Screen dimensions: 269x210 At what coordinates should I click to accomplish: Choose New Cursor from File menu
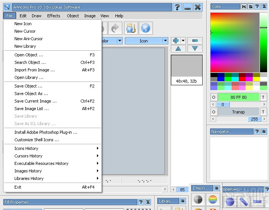coord(52,31)
